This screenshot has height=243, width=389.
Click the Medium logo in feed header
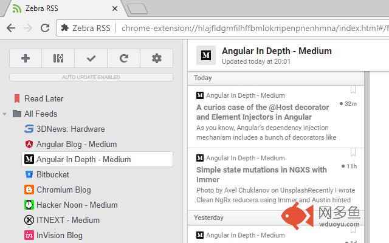coord(206,55)
